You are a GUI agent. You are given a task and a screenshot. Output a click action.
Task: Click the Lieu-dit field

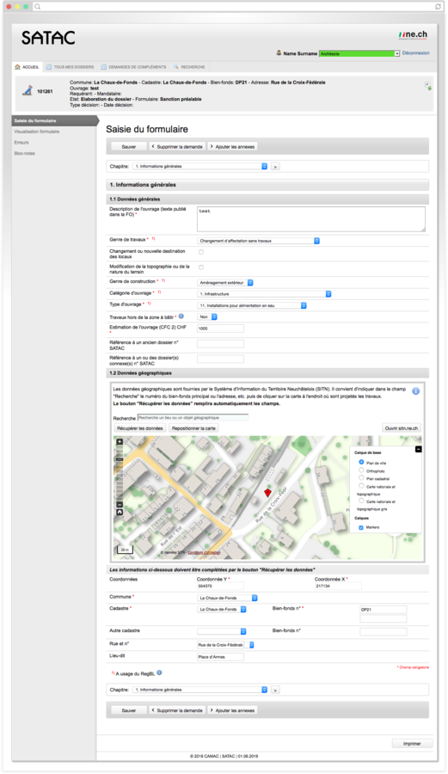click(220, 657)
